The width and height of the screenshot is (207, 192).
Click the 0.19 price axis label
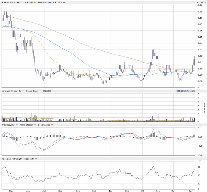coord(200,12)
